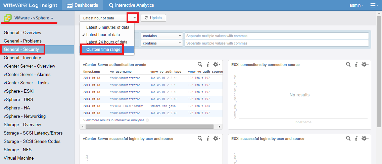The width and height of the screenshot is (382, 164).
Task: Switch to the Dashboards tab
Action: [x=82, y=5]
